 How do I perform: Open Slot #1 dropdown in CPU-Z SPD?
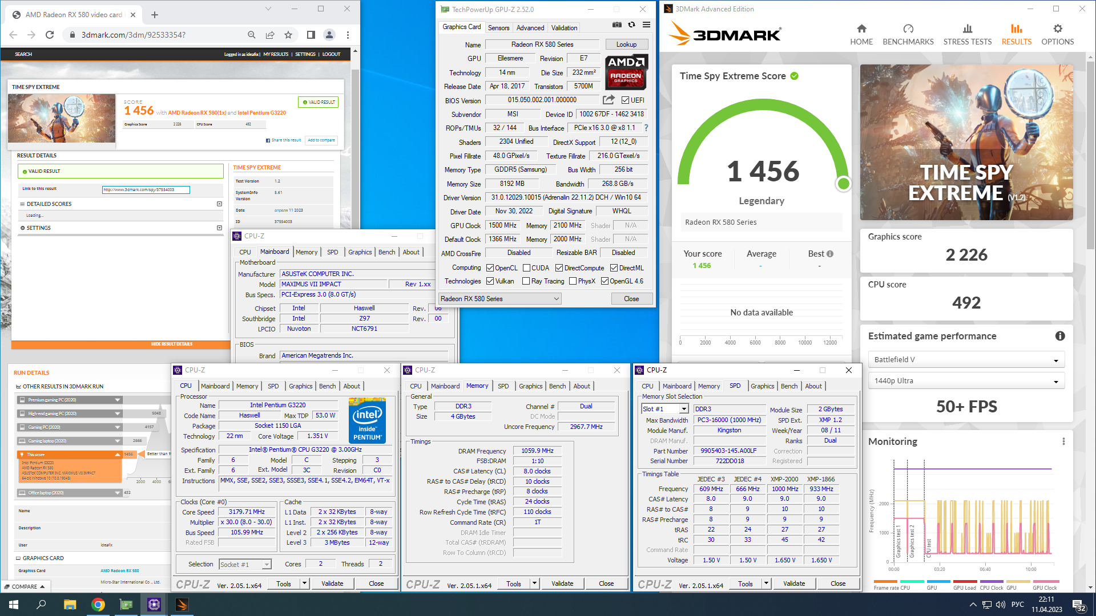(665, 409)
